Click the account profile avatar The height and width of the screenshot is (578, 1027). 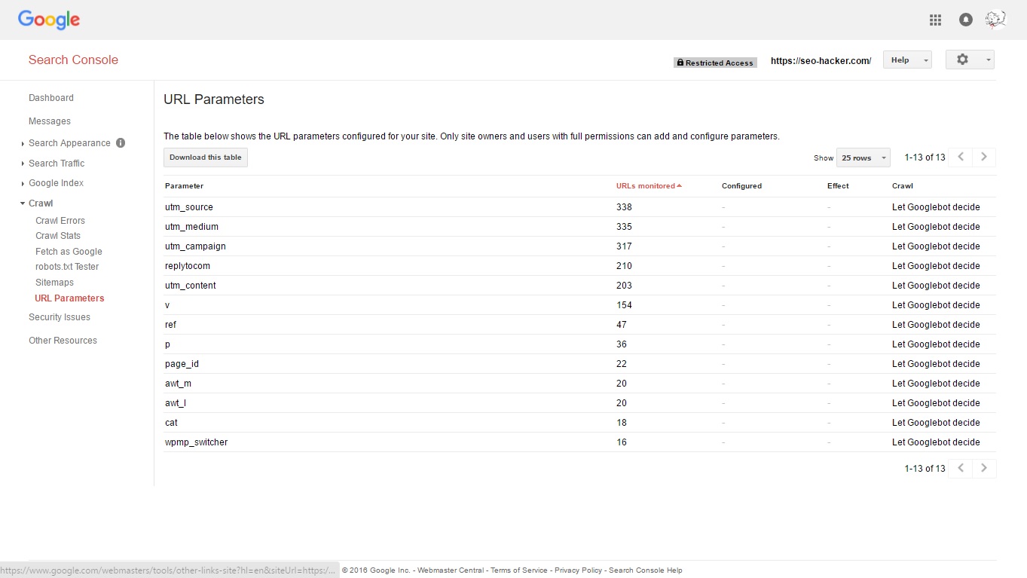pyautogui.click(x=995, y=20)
